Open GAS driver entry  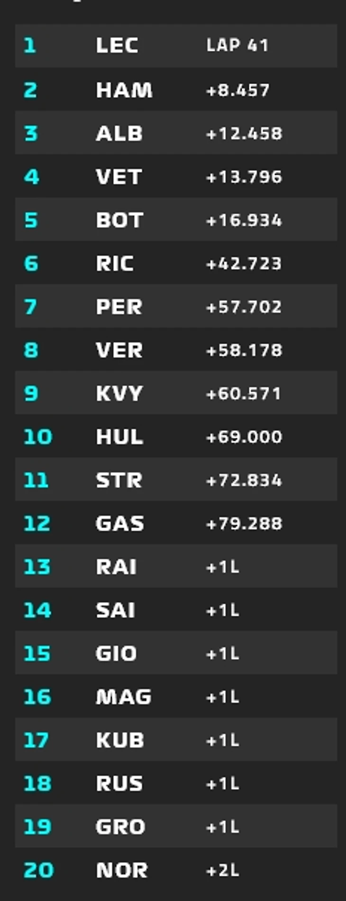coord(119,523)
